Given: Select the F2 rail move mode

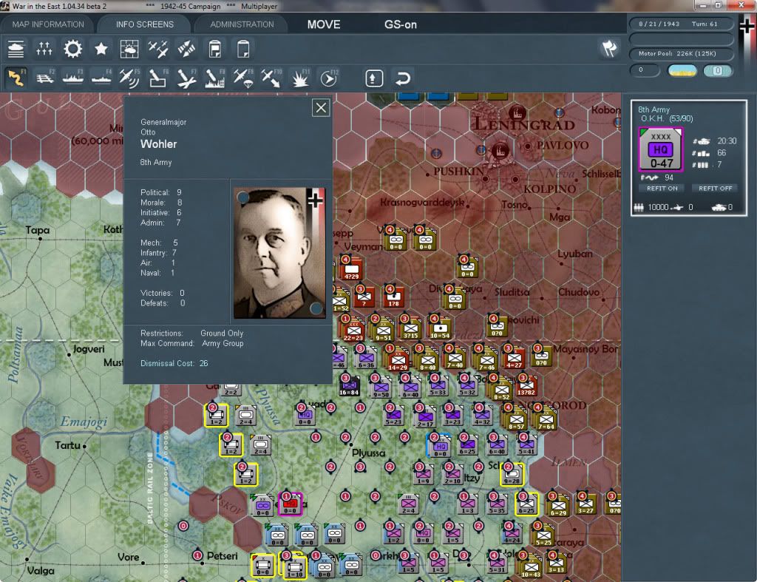Looking at the screenshot, I should pos(45,78).
